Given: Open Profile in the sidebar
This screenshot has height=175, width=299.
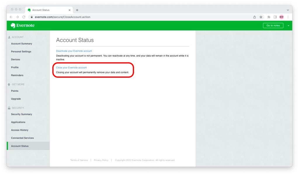Looking at the screenshot, I should [x=15, y=67].
